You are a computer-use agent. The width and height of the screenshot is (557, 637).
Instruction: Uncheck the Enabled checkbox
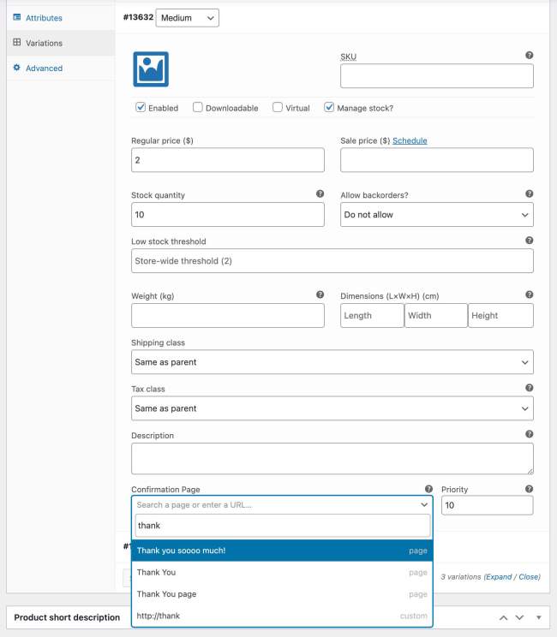tap(141, 108)
